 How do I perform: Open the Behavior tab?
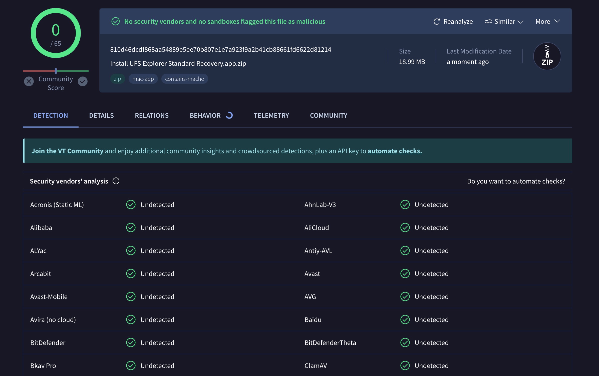point(205,115)
